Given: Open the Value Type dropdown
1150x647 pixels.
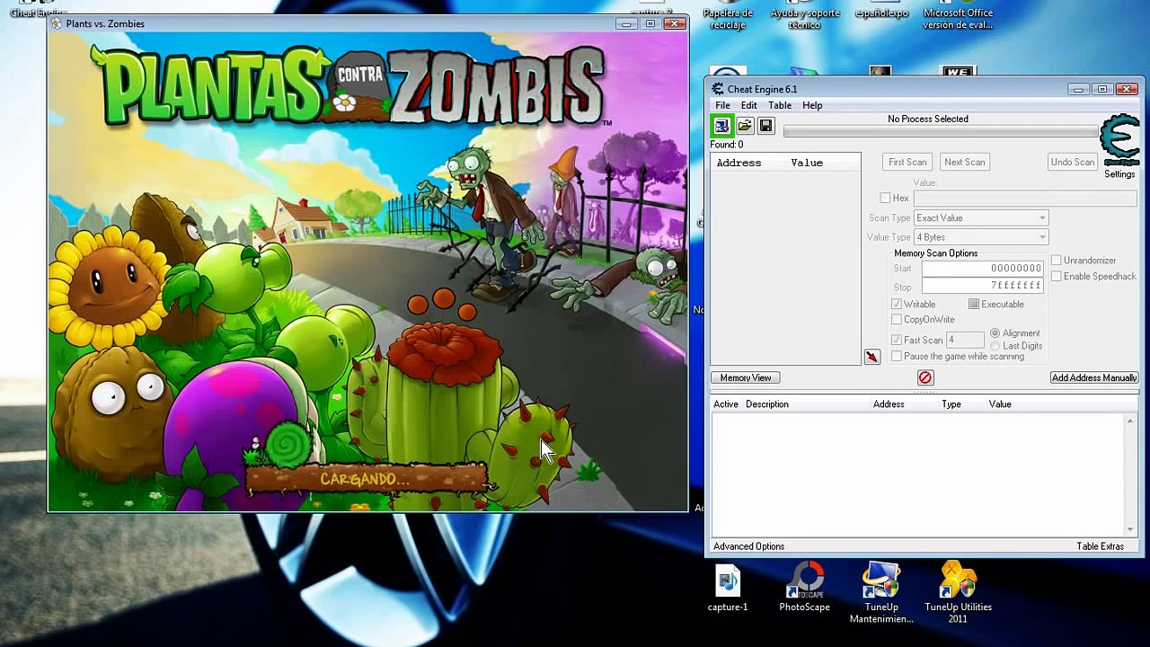Looking at the screenshot, I should (981, 237).
